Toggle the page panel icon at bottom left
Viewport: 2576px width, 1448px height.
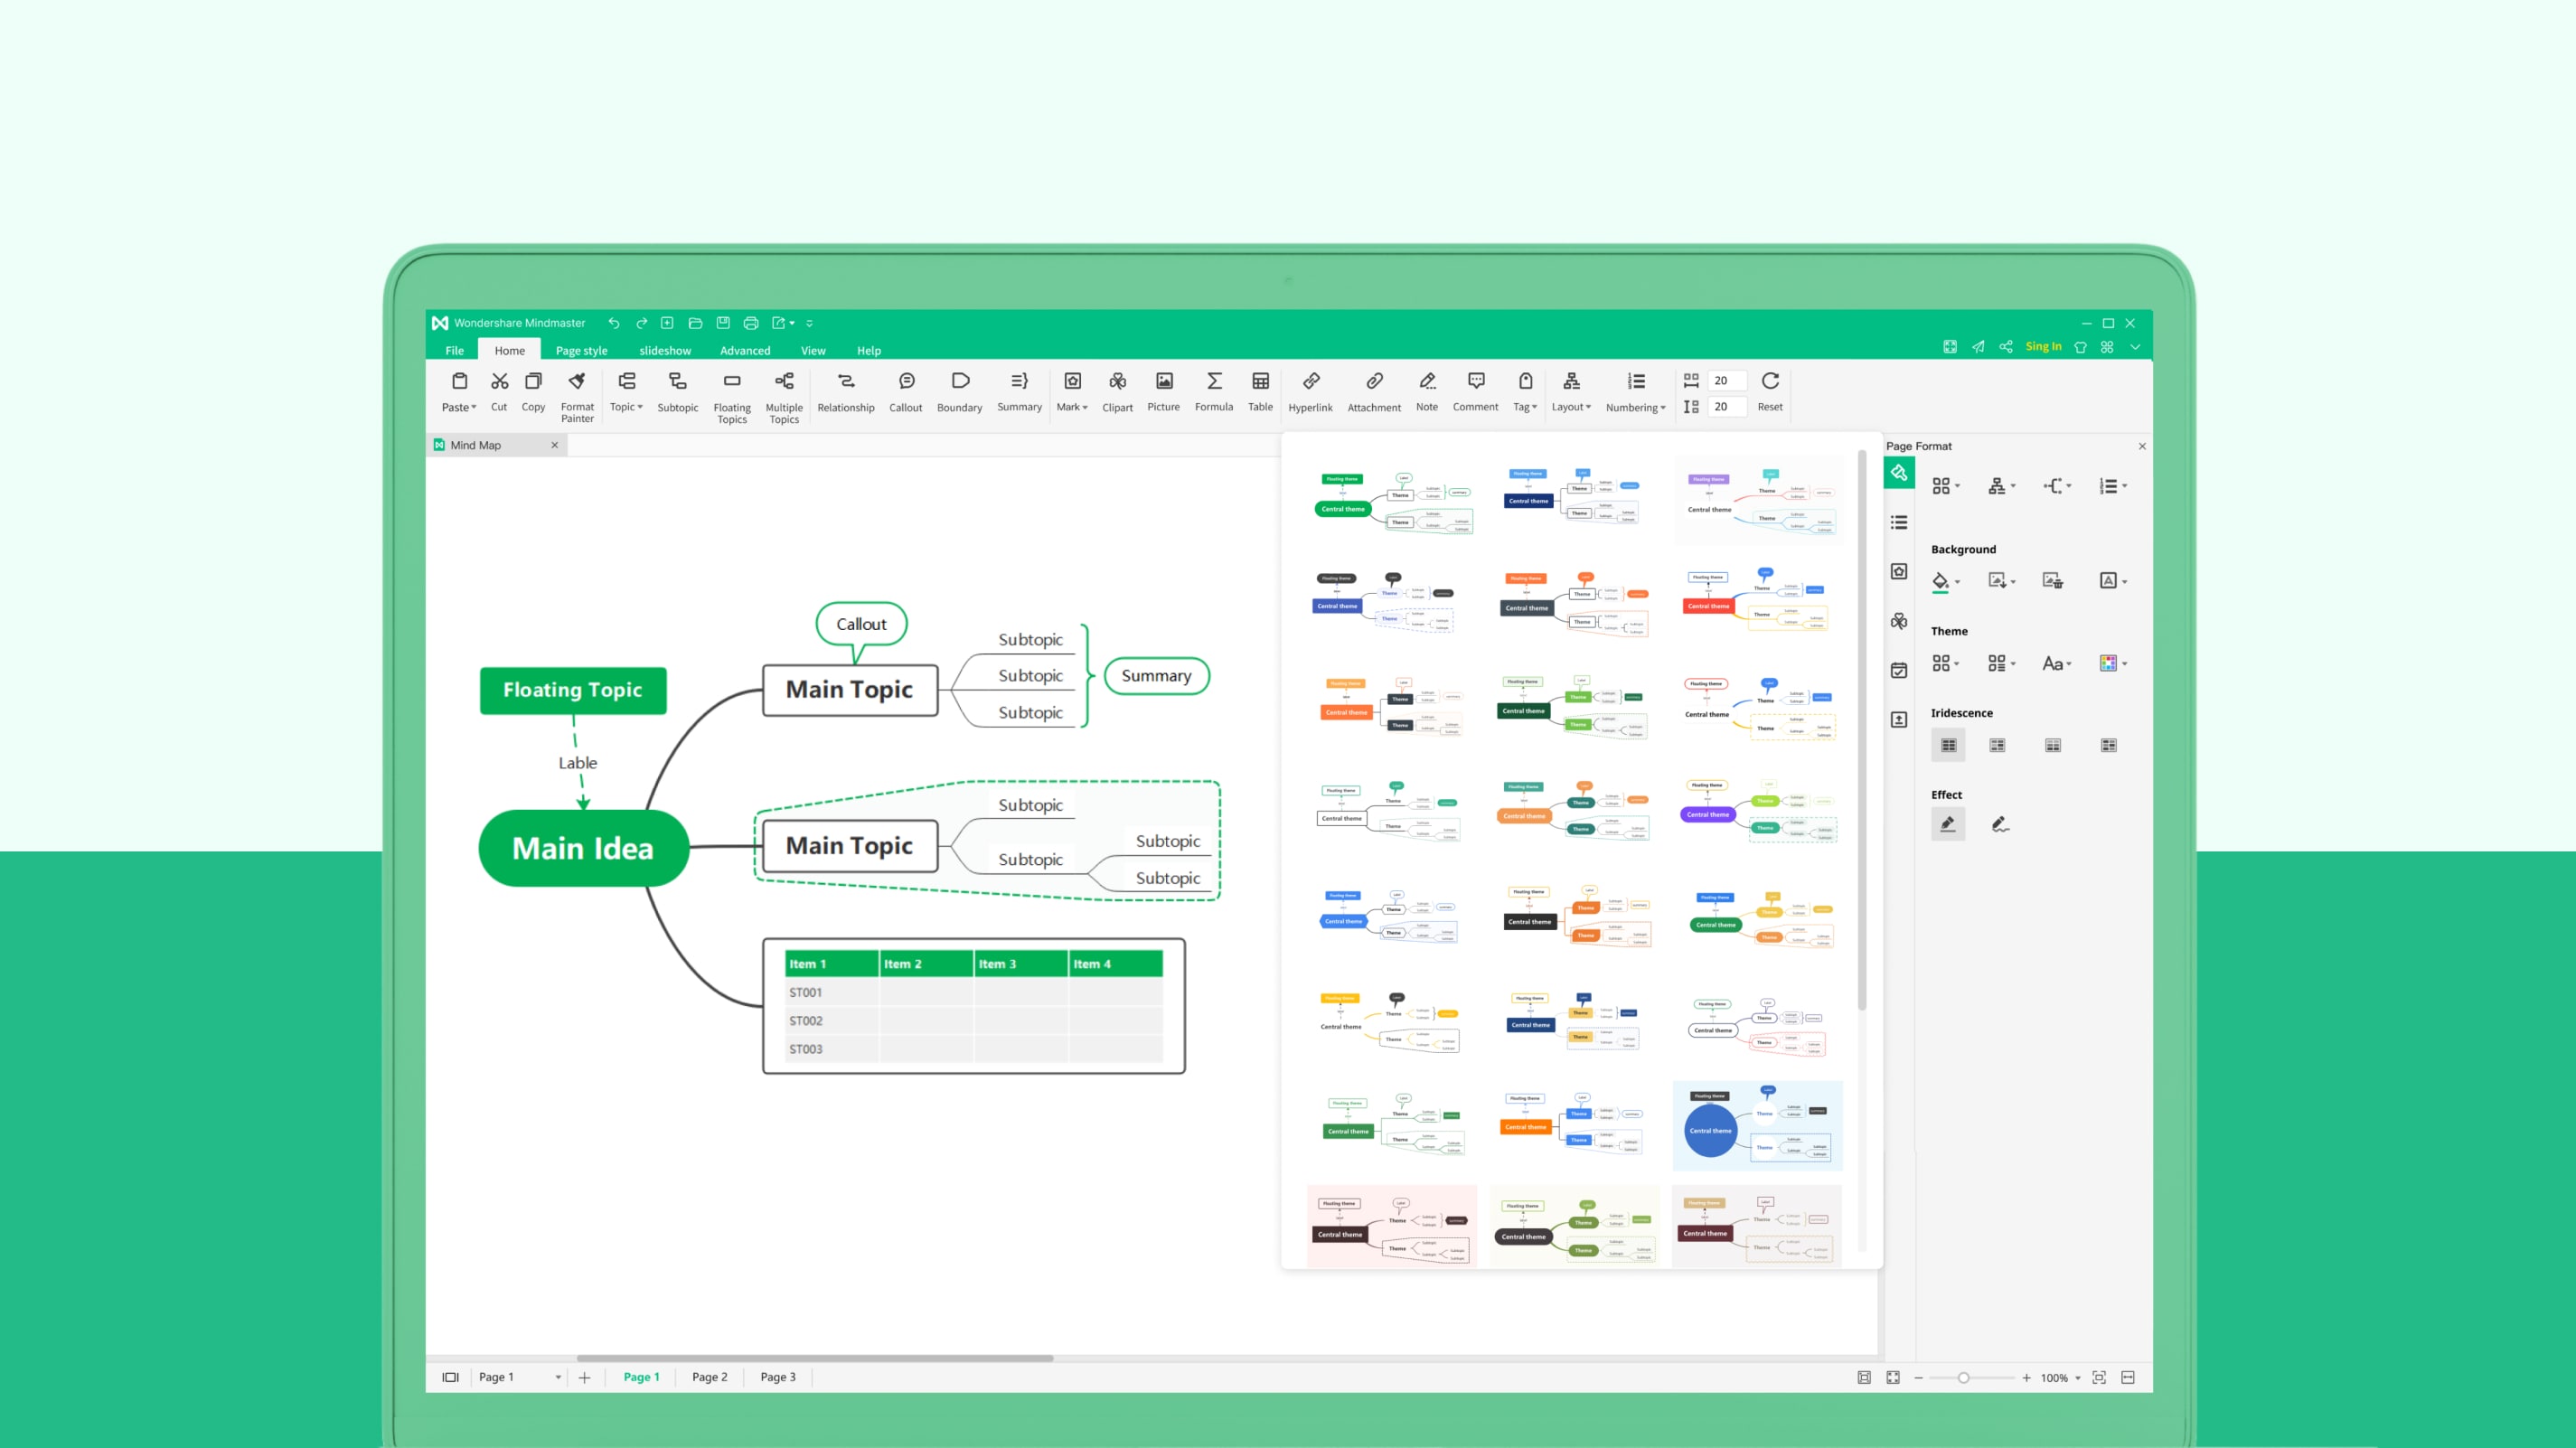[x=450, y=1378]
